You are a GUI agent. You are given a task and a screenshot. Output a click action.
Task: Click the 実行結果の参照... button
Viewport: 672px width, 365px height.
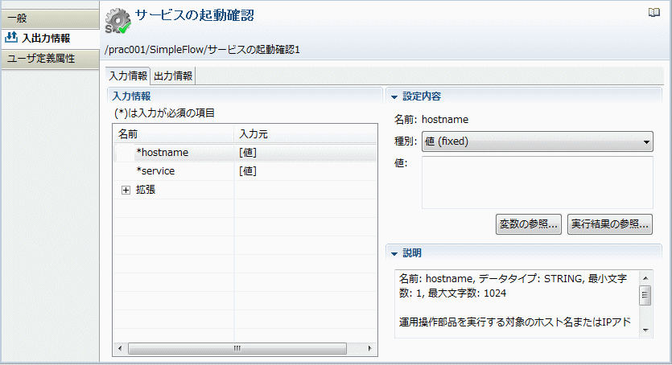[610, 224]
